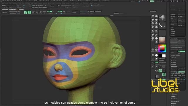Viewport: 188px width, 106px height.
Task: Click the Rgb Intensity slider
Action: 50,13
